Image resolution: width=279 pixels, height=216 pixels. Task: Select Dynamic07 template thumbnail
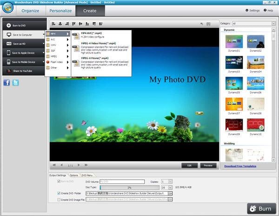234,104
